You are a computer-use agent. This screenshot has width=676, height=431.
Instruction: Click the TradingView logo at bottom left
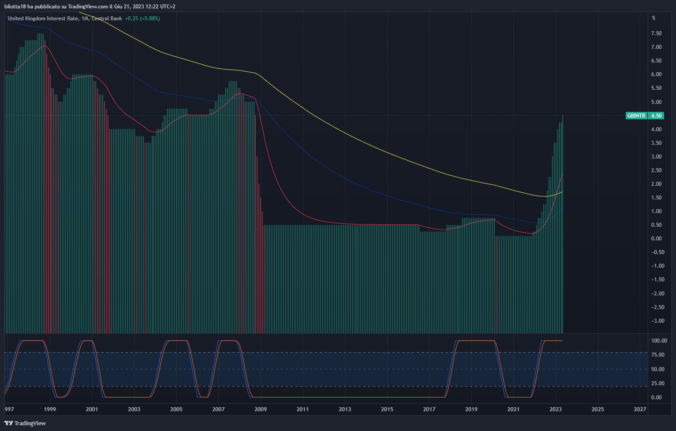coord(25,423)
